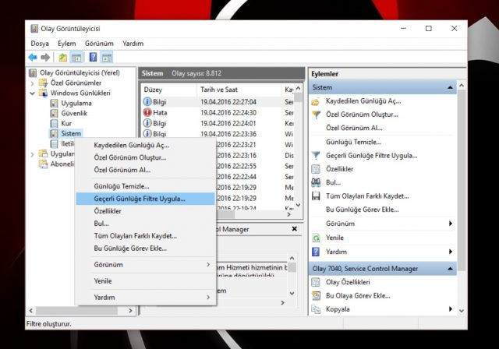Click the Back arrow toolbar icon
The image size is (499, 349).
click(33, 58)
